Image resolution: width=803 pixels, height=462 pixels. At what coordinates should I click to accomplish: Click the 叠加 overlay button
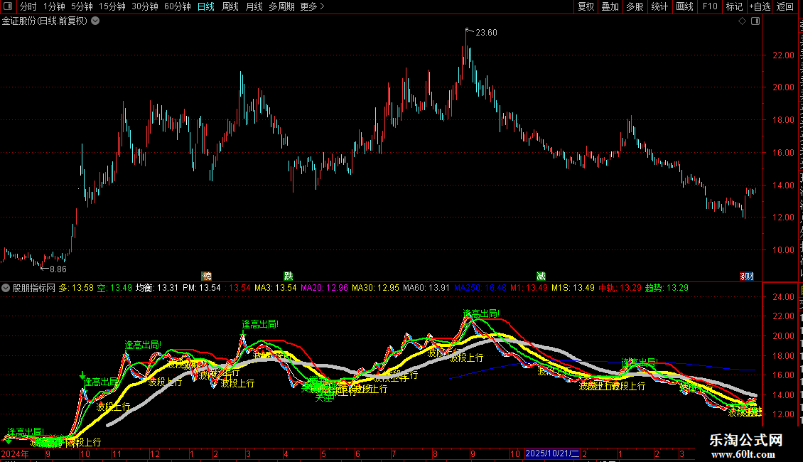coord(610,6)
